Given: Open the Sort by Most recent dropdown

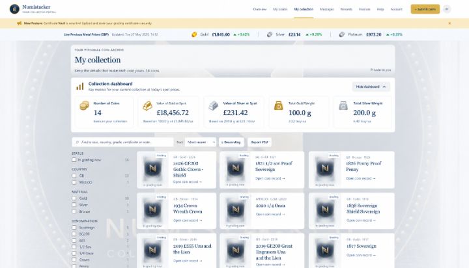Looking at the screenshot, I should [x=201, y=142].
